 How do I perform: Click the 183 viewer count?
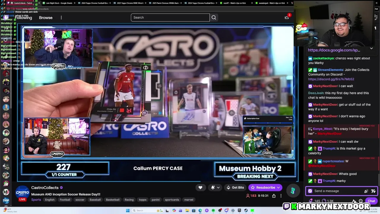(x=251, y=196)
